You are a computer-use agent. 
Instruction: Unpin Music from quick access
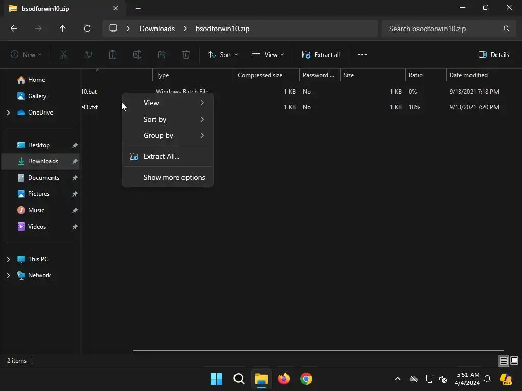point(75,210)
